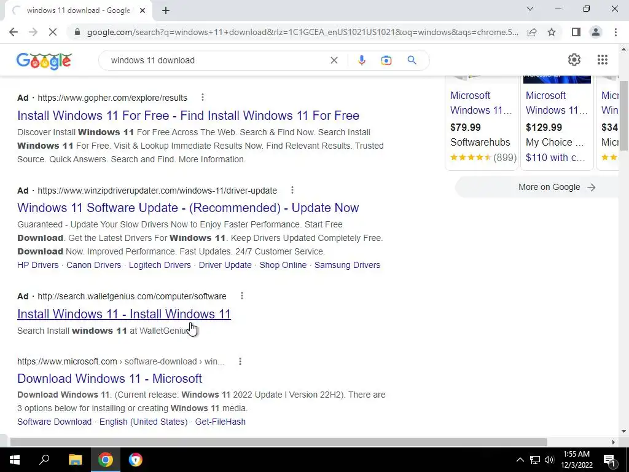Open Install Windows 11 WalletGenius link

tap(124, 314)
